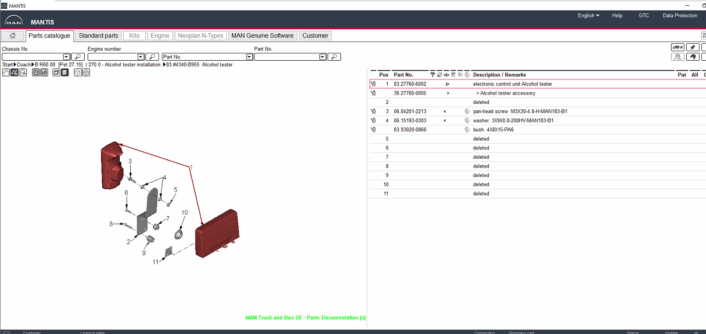This screenshot has height=334, width=706.
Task: Open the GTC link
Action: click(644, 16)
